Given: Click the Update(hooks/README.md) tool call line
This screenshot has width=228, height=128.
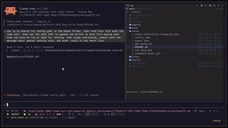Looking at the screenshot, I should point(23,57).
